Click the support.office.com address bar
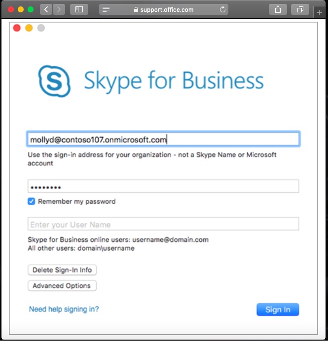 click(x=164, y=9)
